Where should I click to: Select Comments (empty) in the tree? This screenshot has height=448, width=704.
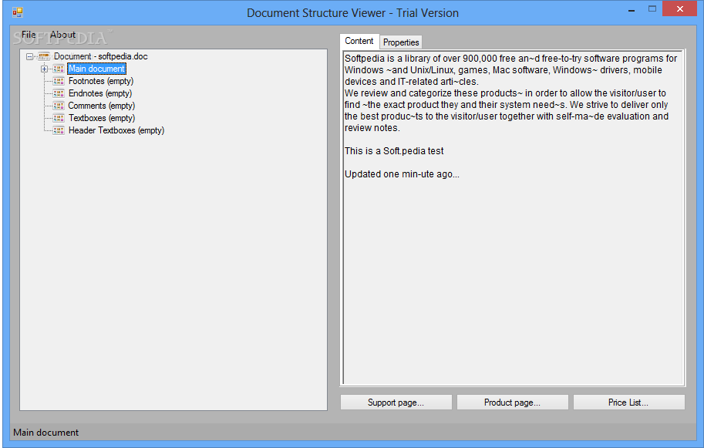point(102,106)
